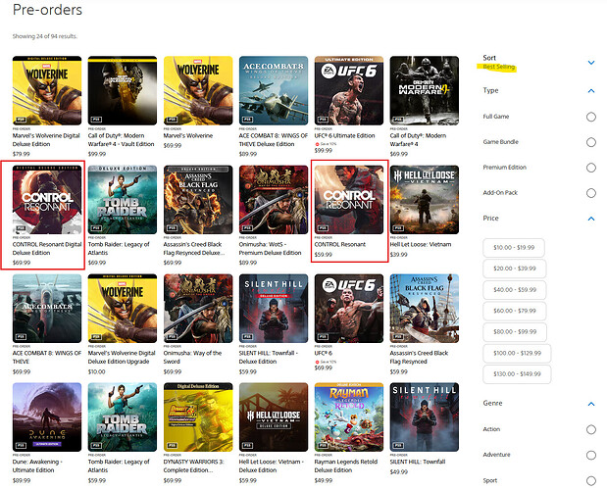Open Dune Awakening Ultimate Edition cover

coord(47,416)
